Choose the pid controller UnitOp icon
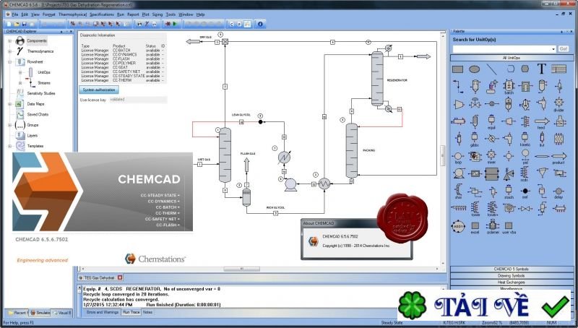Screen dimensions: 578x328 pos(525,156)
